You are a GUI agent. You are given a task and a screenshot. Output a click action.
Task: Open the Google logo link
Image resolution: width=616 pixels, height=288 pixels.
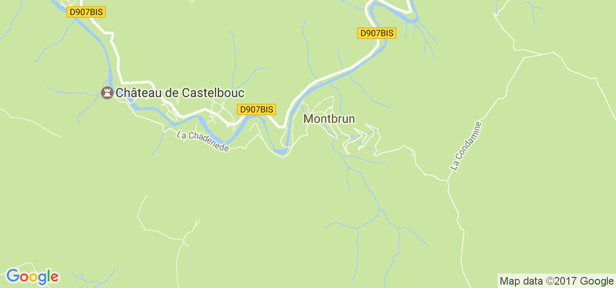pos(32,277)
